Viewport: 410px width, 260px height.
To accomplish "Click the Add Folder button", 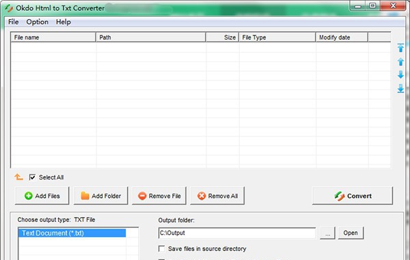I will [101, 196].
